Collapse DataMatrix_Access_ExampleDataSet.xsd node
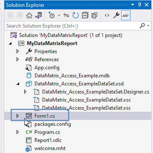Image resolution: width=153 pixels, height=153 pixels. [18, 84]
